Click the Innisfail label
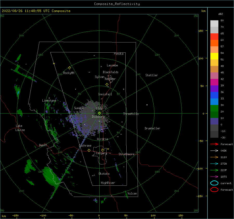This screenshot has width=234, height=219. (x=105, y=94)
